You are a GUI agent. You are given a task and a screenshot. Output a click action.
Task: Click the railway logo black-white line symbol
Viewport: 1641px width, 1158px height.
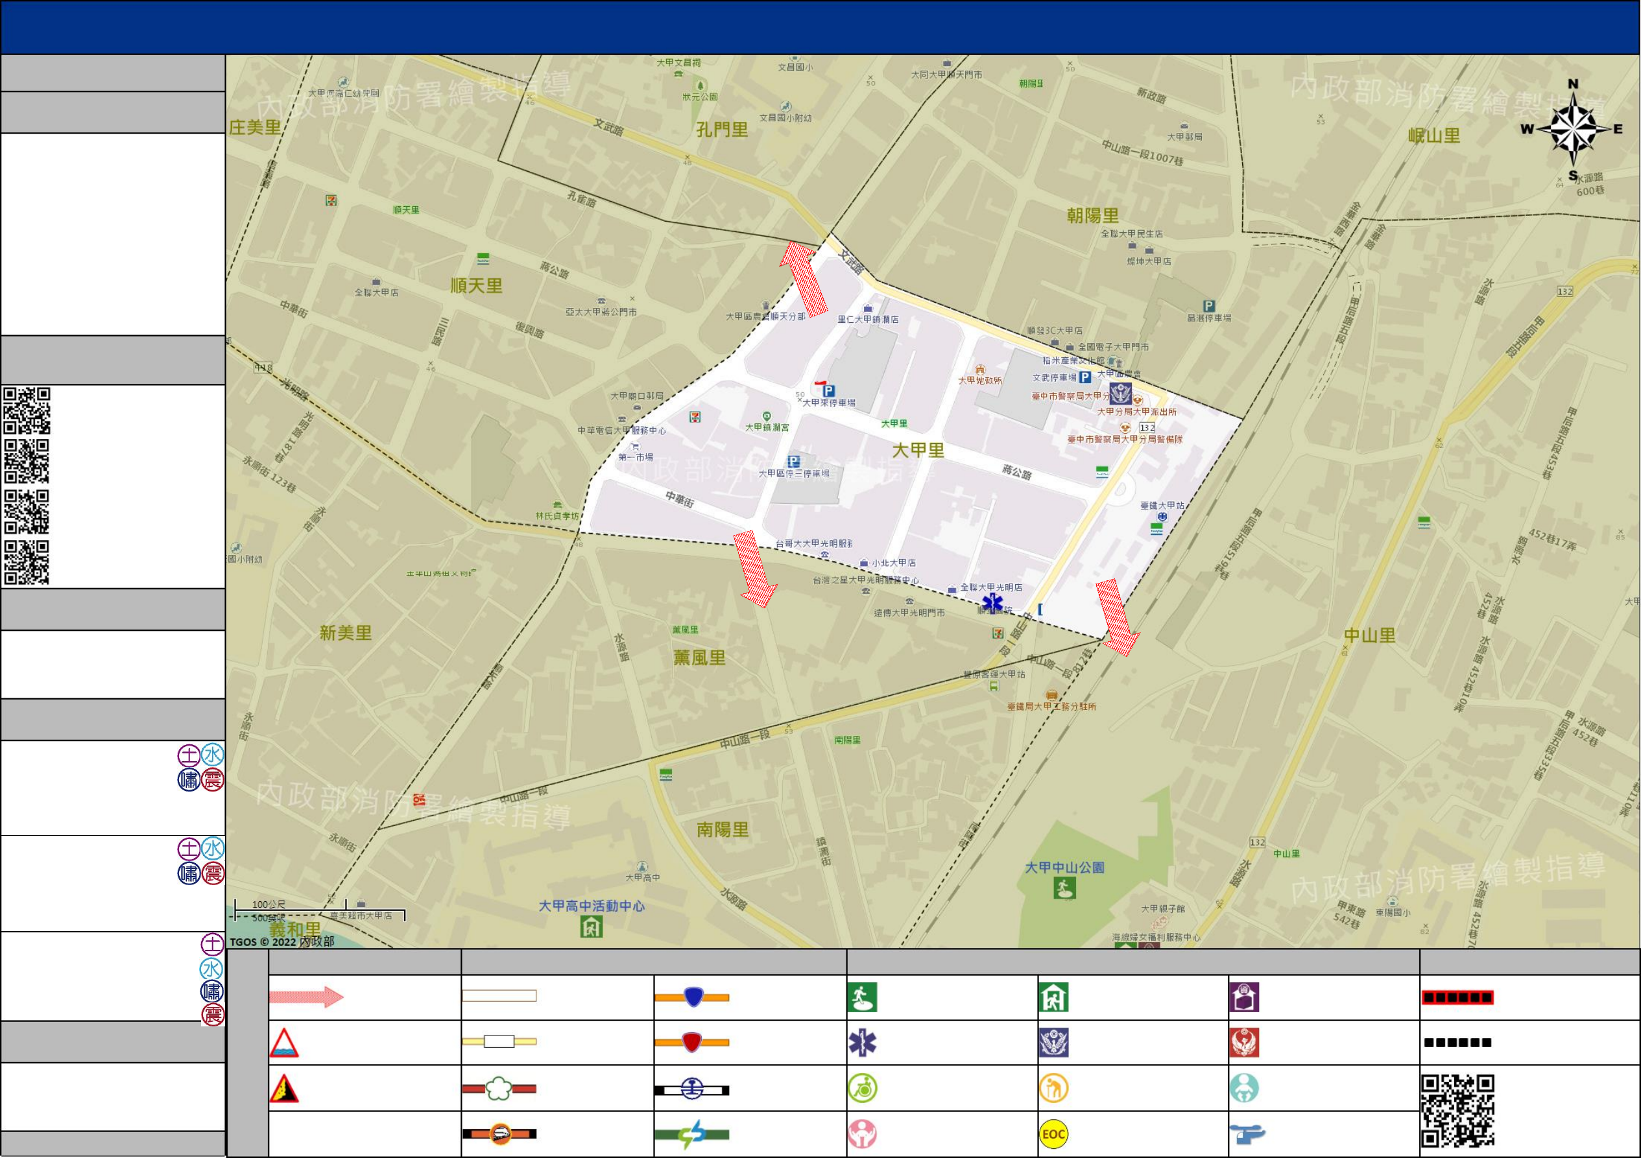pyautogui.click(x=692, y=1090)
